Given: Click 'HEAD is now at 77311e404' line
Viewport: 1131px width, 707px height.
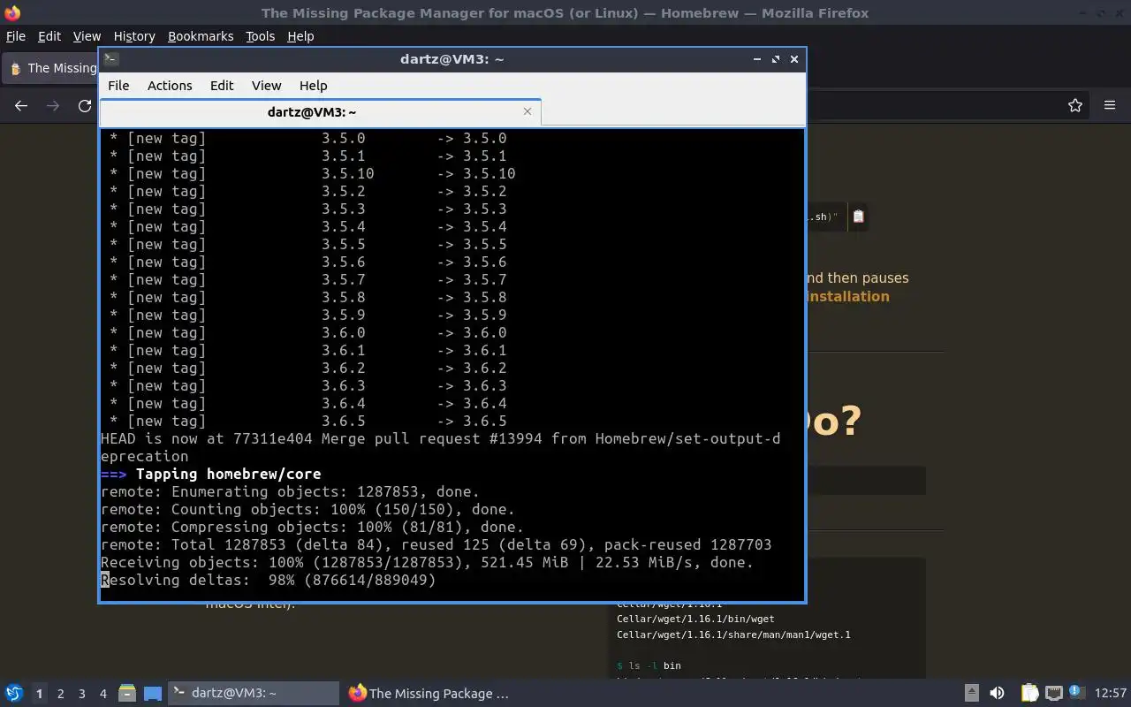Looking at the screenshot, I should (x=440, y=447).
